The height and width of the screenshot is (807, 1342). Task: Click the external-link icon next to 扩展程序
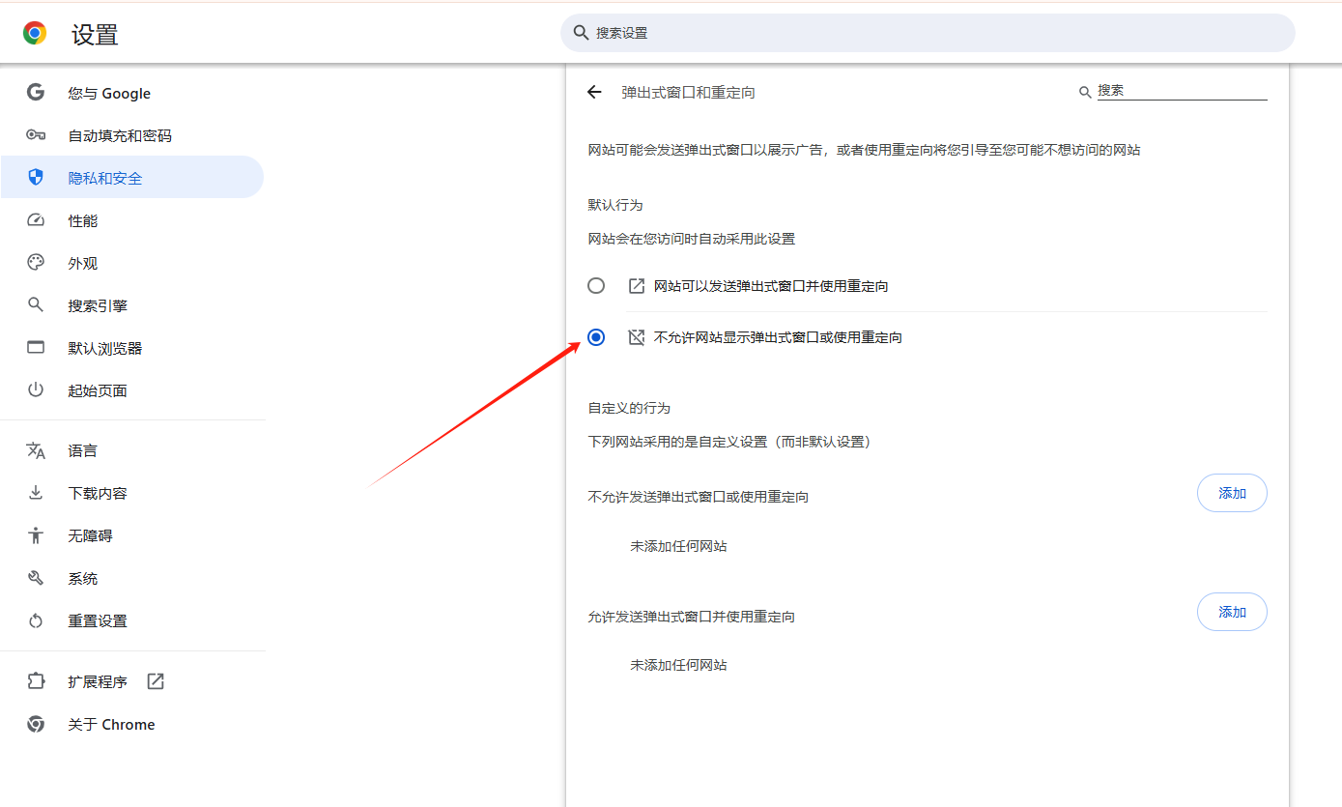click(156, 681)
